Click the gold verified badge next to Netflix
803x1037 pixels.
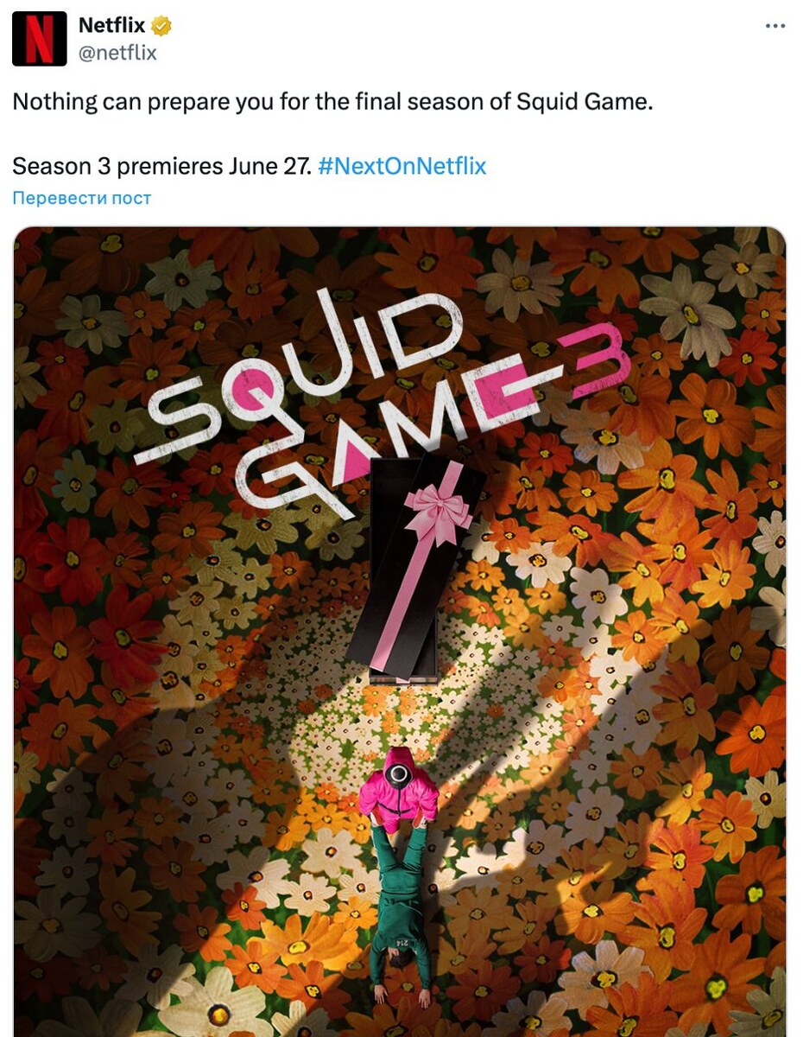point(161,26)
